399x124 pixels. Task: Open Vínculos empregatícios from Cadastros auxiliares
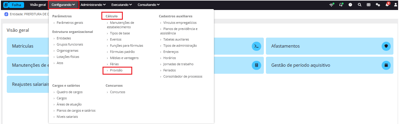coord(180,23)
